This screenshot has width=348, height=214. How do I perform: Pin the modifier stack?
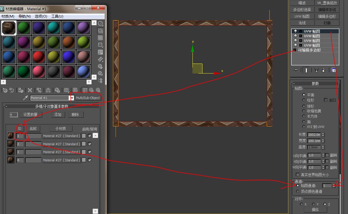click(295, 70)
